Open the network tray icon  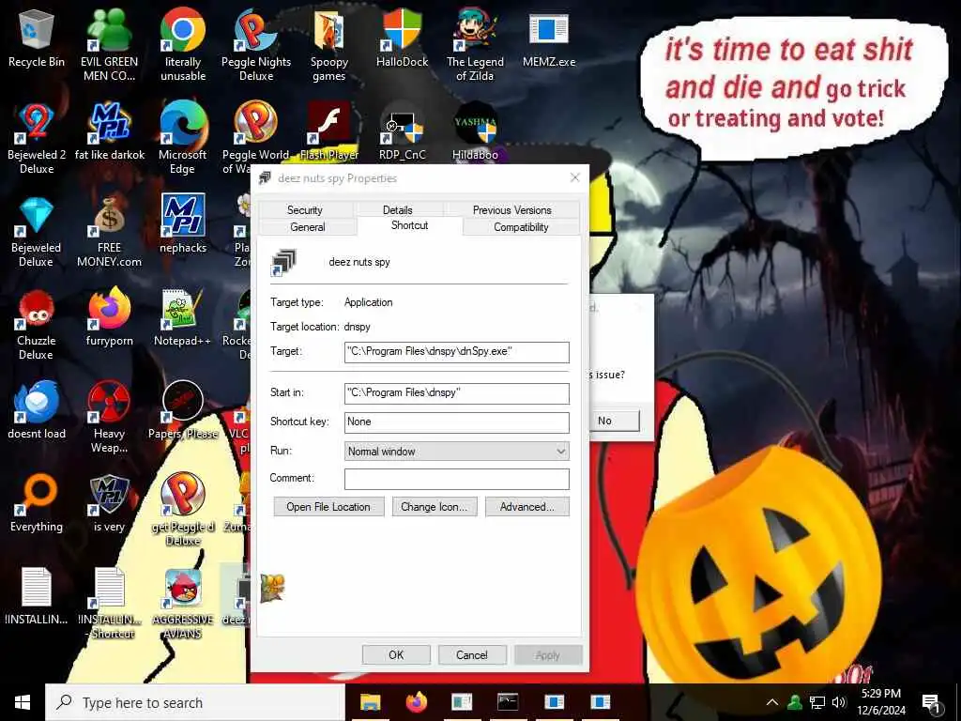(x=817, y=702)
